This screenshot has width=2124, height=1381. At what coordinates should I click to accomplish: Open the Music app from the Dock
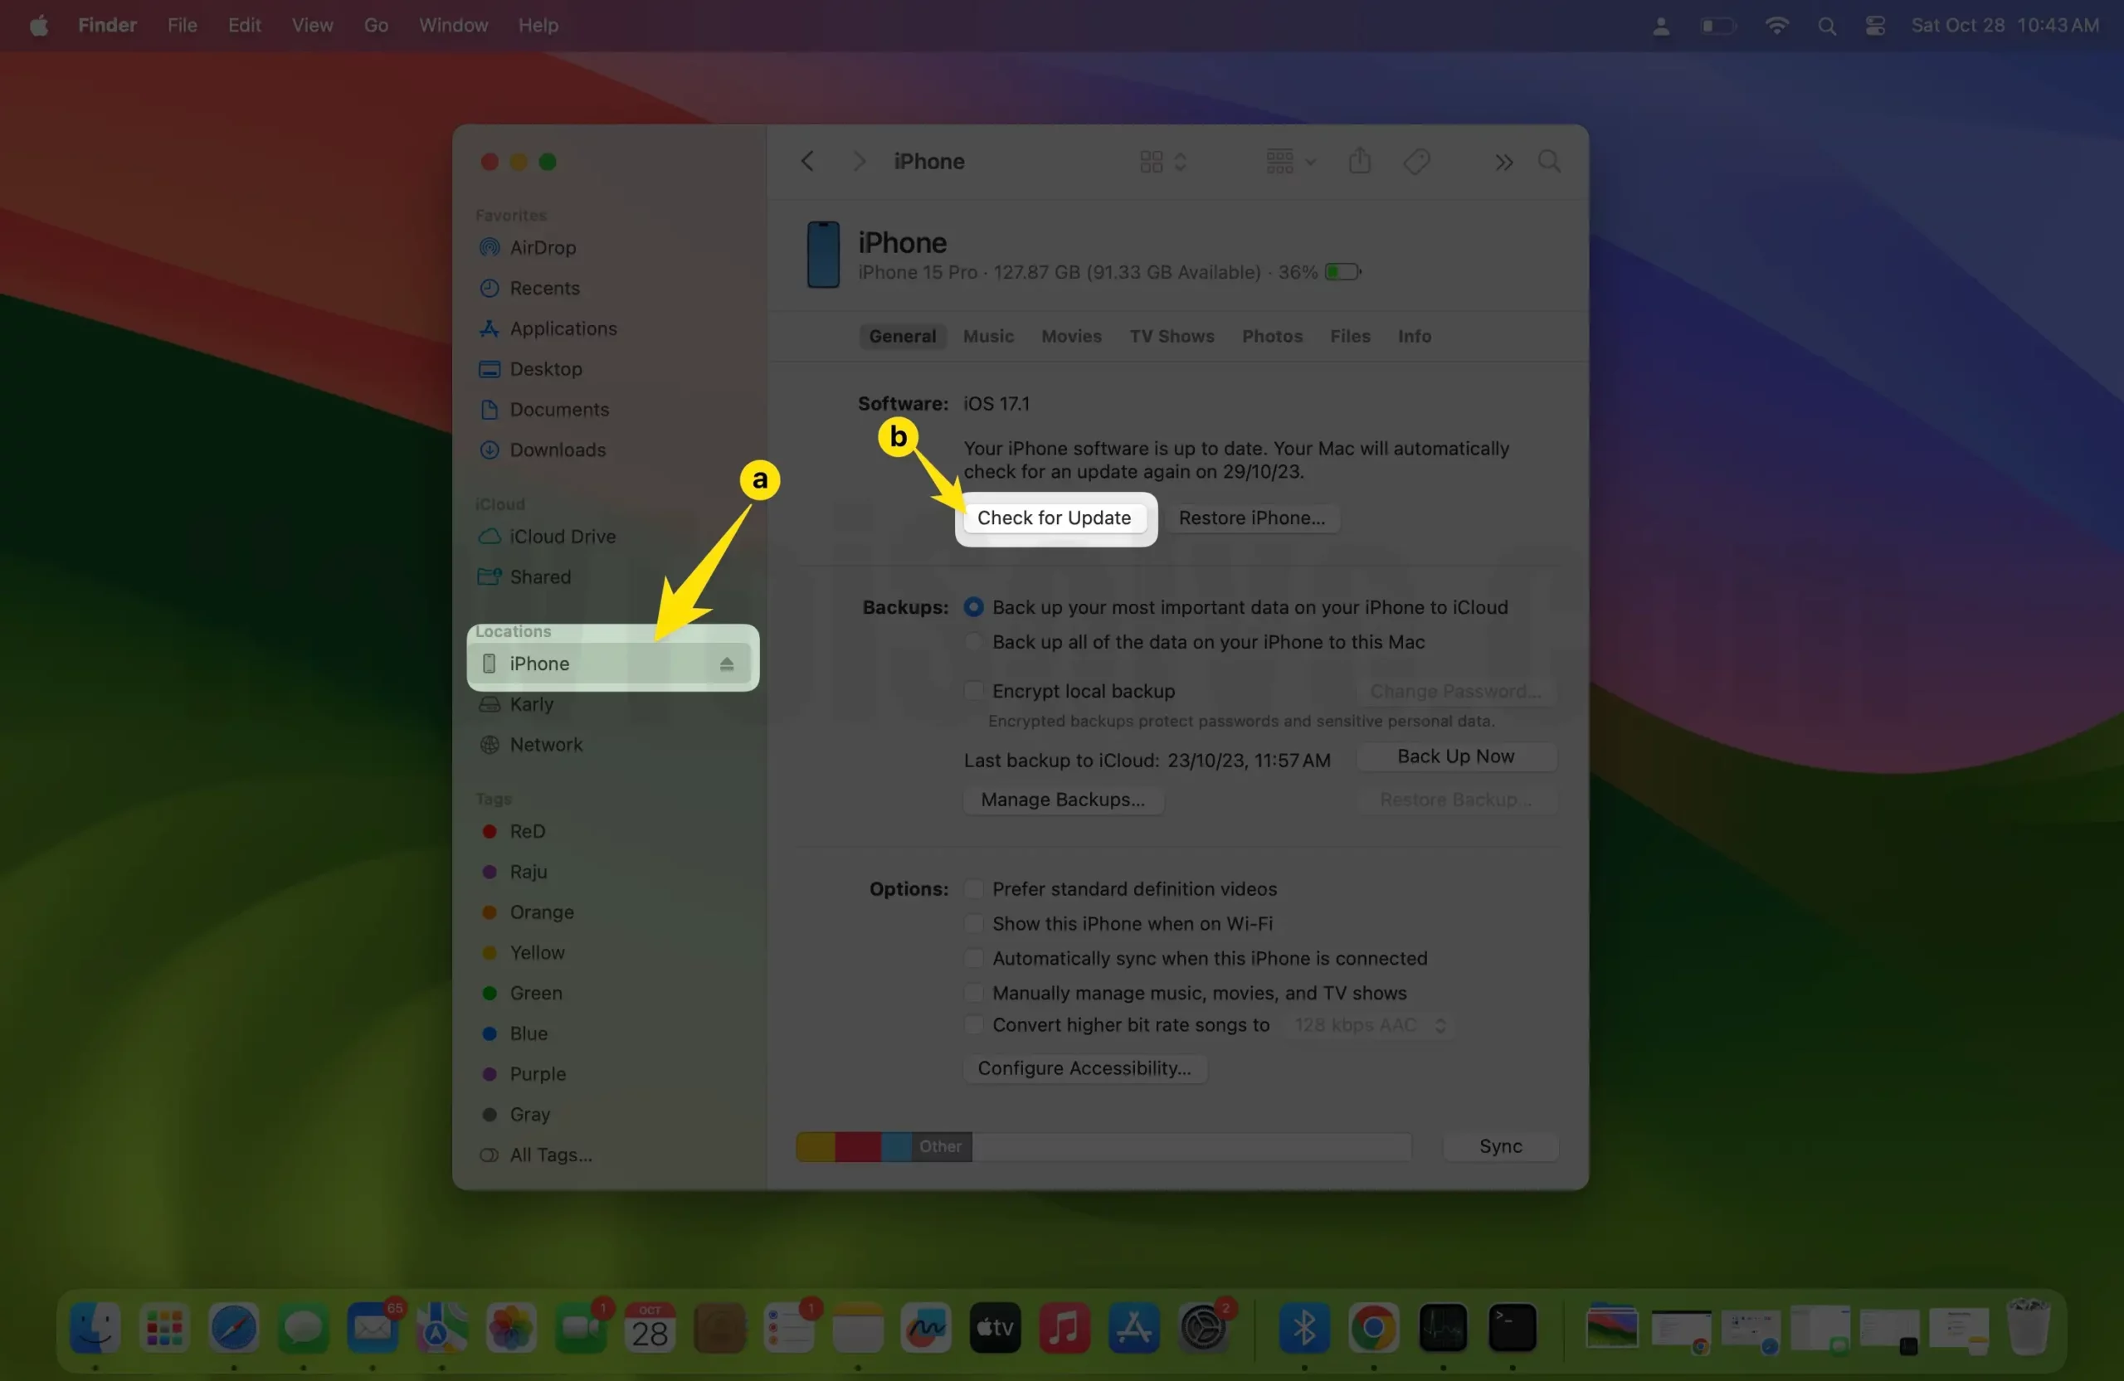(1064, 1329)
